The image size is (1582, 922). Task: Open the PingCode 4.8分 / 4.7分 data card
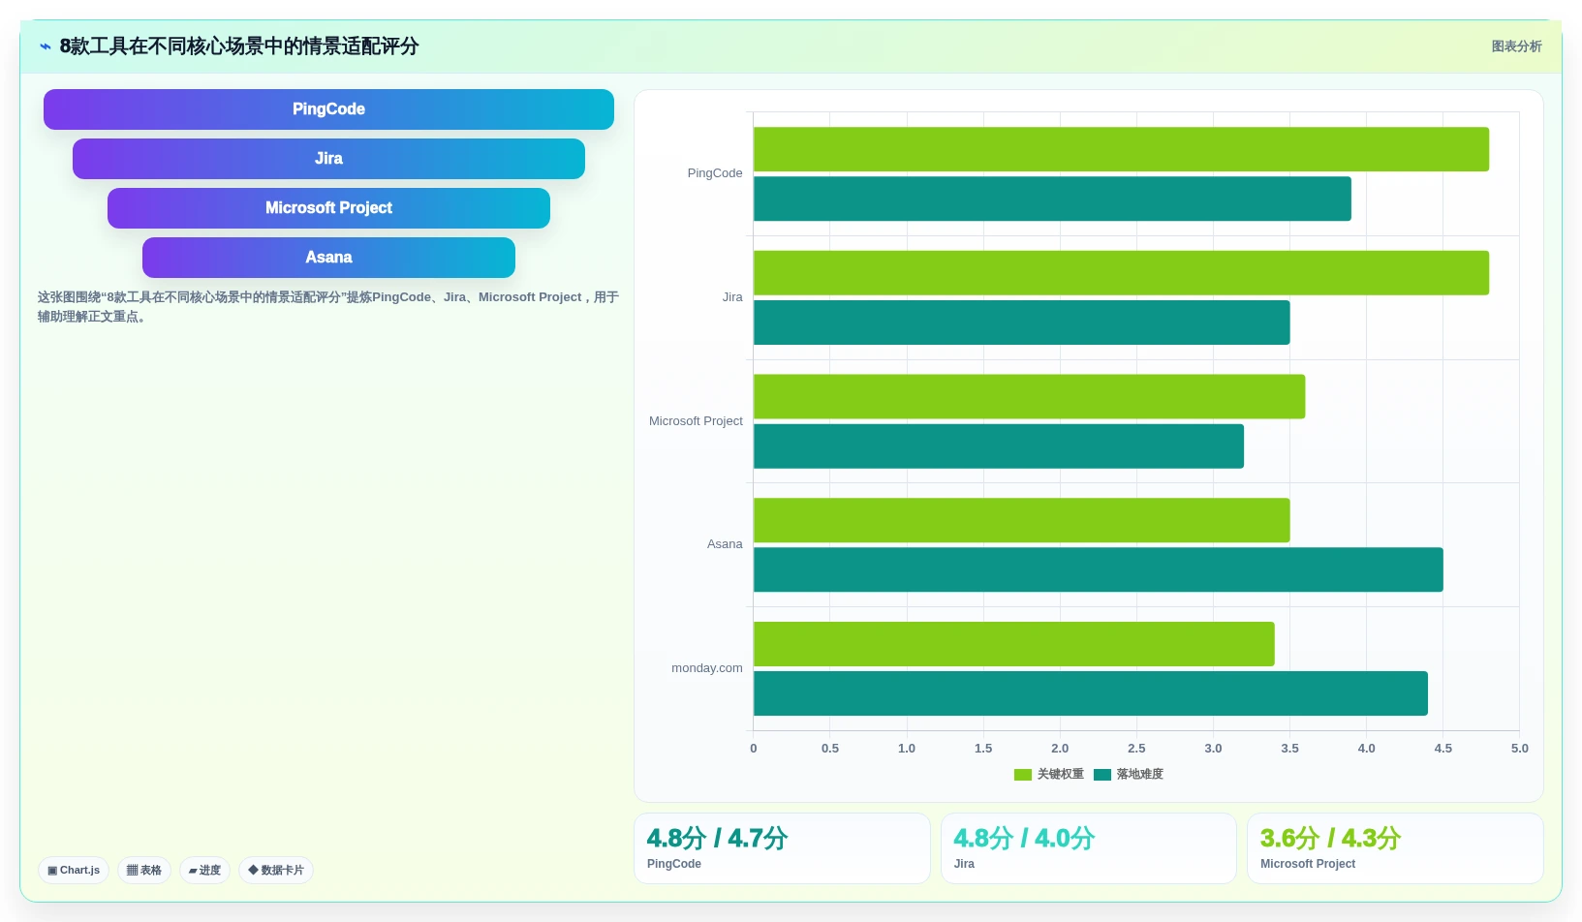[x=782, y=848]
